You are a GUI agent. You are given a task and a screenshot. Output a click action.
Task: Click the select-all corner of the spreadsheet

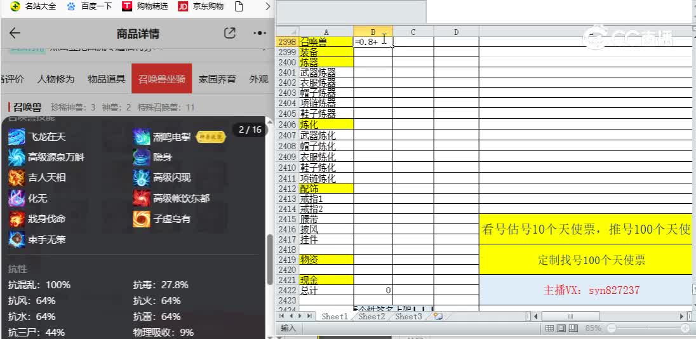point(288,32)
